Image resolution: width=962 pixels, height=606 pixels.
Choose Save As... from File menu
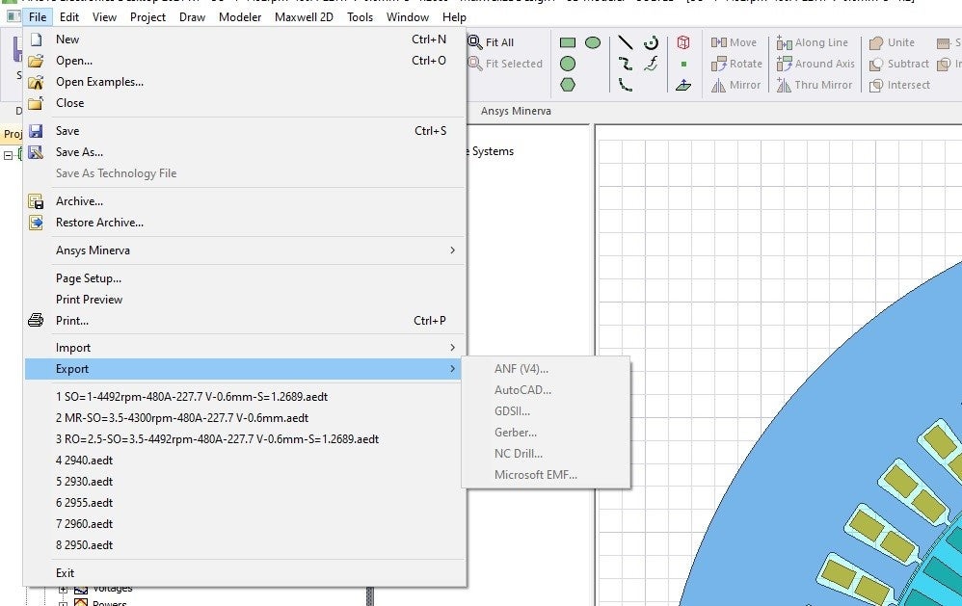point(79,152)
